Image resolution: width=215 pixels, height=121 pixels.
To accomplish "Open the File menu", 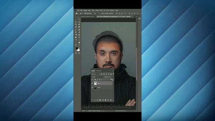I will (x=78, y=10).
